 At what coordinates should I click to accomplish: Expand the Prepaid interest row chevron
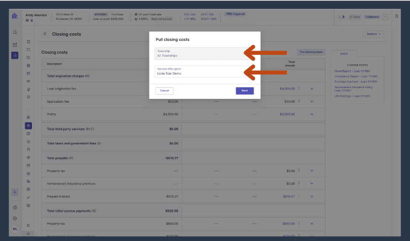point(312,196)
